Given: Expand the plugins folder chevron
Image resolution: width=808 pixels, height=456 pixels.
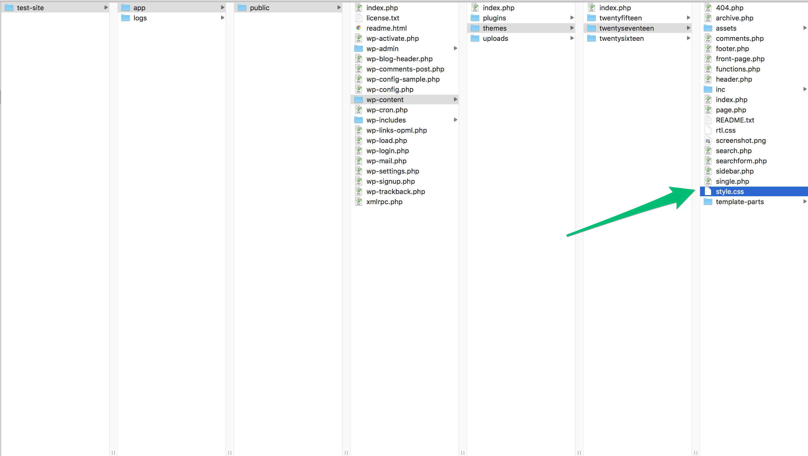Looking at the screenshot, I should 572,18.
